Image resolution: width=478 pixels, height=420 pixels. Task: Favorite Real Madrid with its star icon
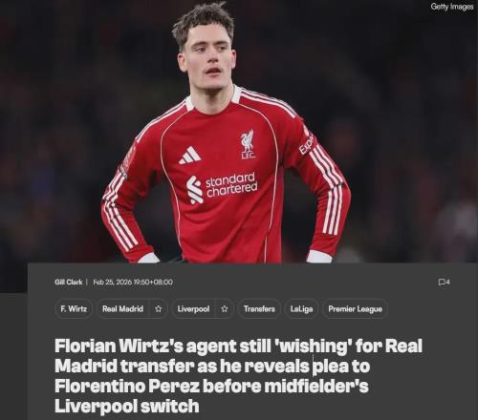pos(159,309)
